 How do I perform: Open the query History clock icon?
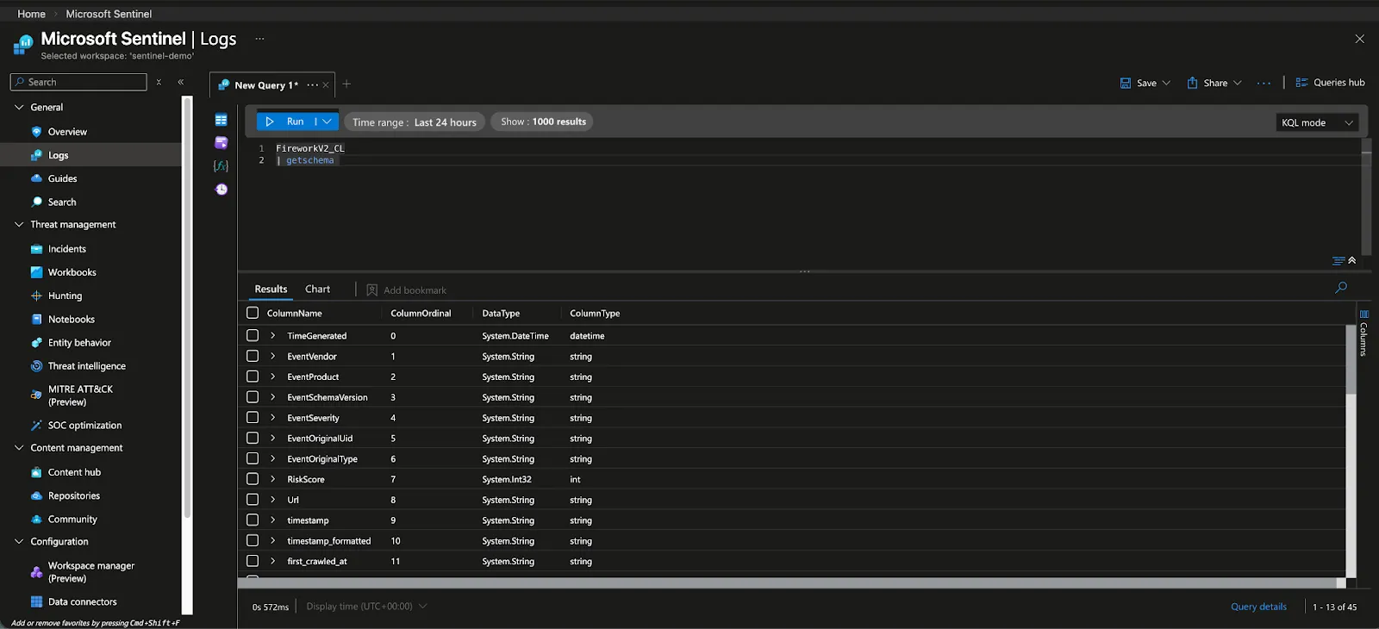click(x=222, y=190)
